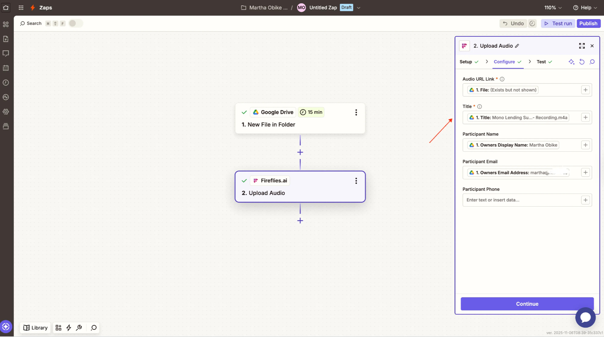Click the comment bubble icon in bottom toolbar
604x337 pixels.
[94, 328]
